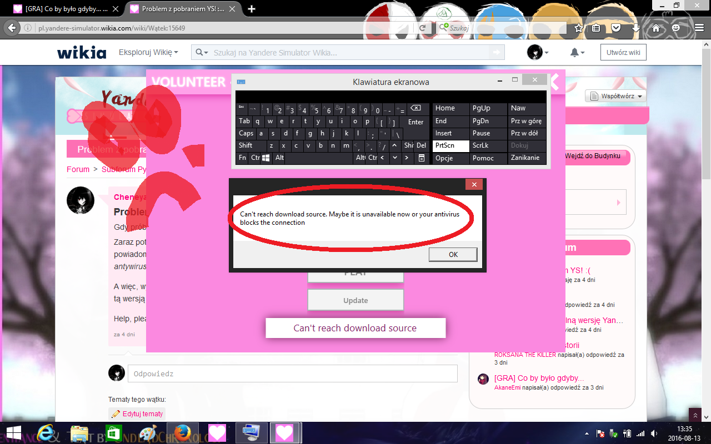This screenshot has width=711, height=444.
Task: Click the Yandere Simulator Wikia search field
Action: (x=348, y=53)
